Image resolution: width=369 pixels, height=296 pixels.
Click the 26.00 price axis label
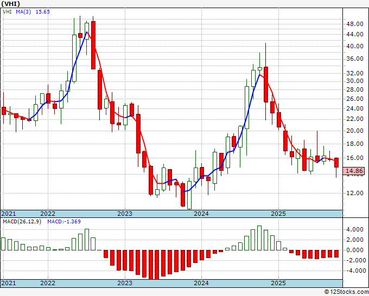[355, 99]
